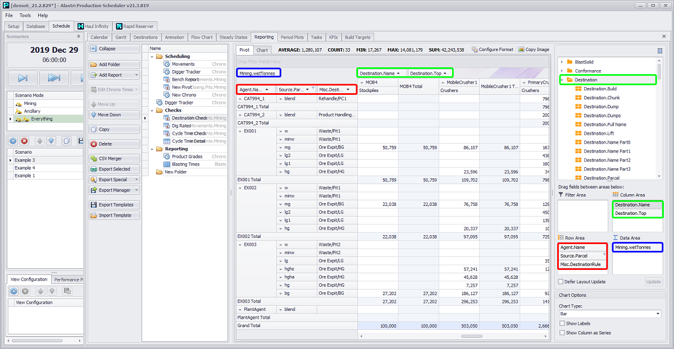Expand the Conformance field folder
Image resolution: width=674 pixels, height=349 pixels.
562,71
